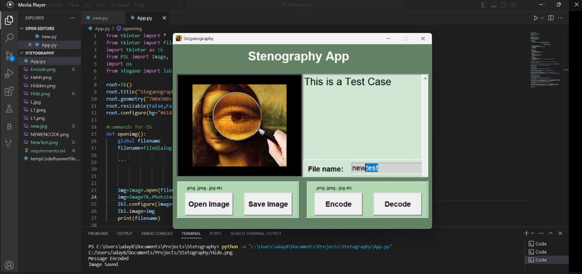Open editor More Actions ellipsis
This screenshot has height=274, width=582.
tap(560, 18)
